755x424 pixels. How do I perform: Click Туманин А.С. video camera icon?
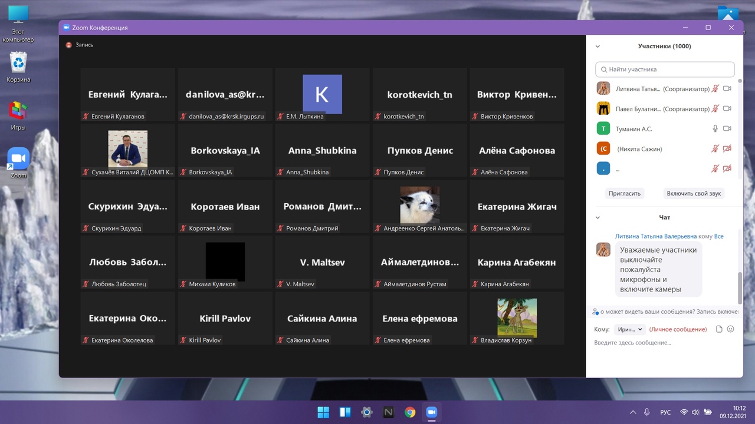727,128
